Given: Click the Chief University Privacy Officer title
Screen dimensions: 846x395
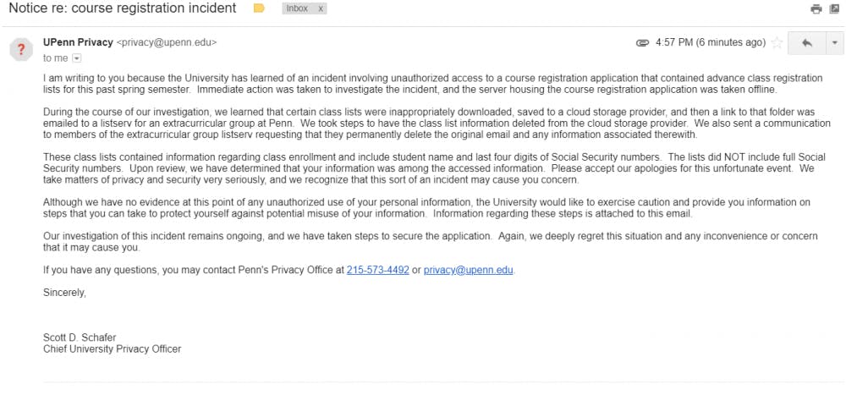Looking at the screenshot, I should [x=112, y=348].
